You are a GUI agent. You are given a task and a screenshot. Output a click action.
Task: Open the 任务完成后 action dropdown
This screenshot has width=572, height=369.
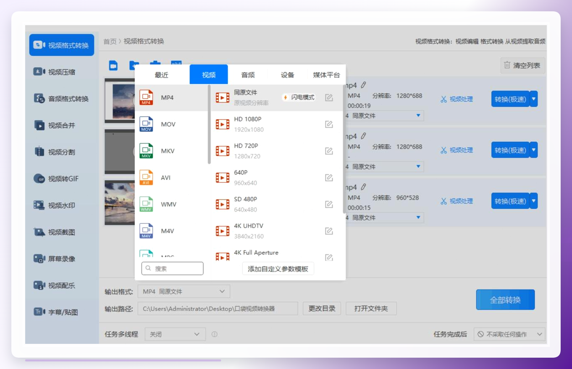509,334
